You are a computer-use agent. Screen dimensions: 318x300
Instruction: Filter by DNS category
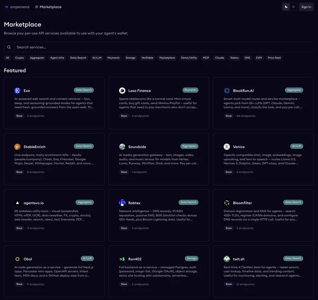point(247,58)
